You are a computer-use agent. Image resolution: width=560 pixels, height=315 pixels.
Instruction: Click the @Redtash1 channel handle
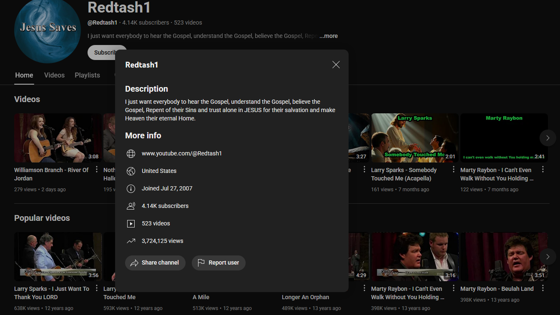click(103, 22)
